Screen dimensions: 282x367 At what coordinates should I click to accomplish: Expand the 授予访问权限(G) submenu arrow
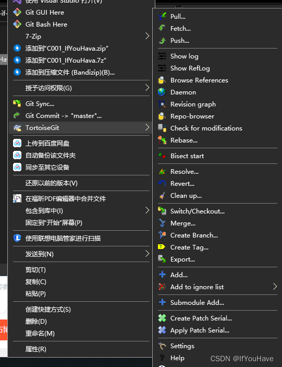point(147,88)
